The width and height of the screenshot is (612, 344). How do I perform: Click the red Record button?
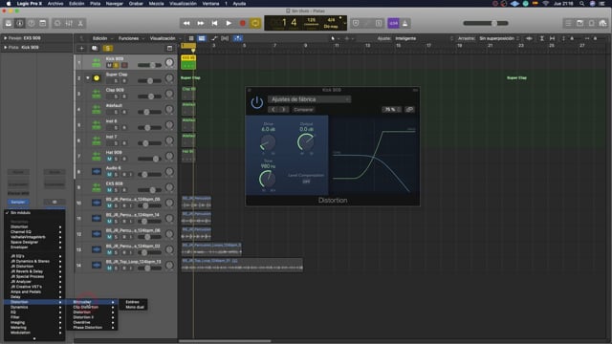point(242,23)
